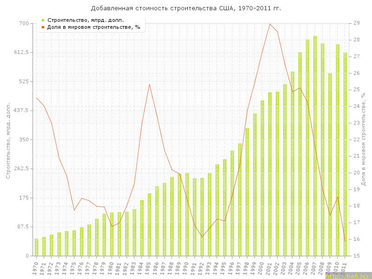Click the 1985 year label on x-axis

click(148, 268)
